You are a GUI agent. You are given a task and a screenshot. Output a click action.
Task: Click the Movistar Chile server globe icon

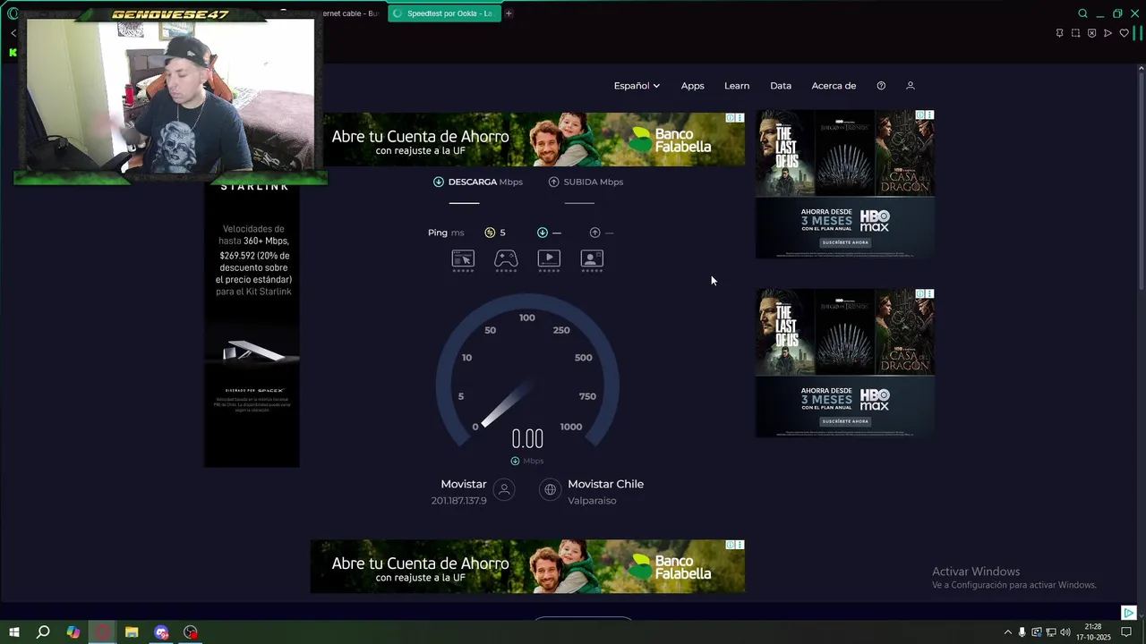click(x=551, y=489)
